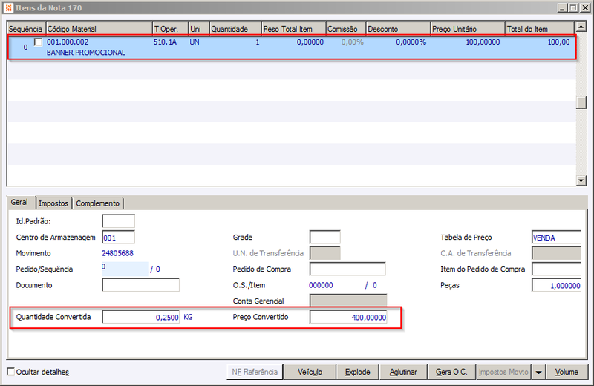The image size is (594, 386).
Task: Minimize the Itens da Nota 170 window
Action: (562, 7)
